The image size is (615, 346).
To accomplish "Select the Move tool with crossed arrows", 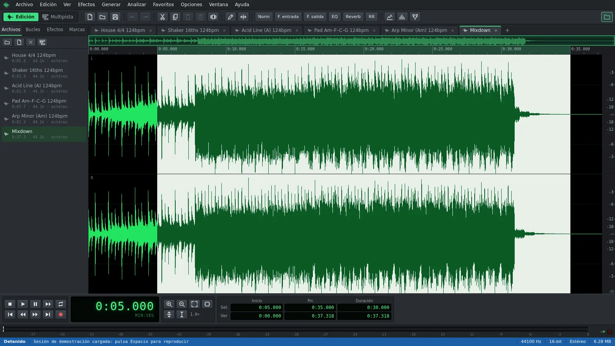I will pyautogui.click(x=243, y=17).
